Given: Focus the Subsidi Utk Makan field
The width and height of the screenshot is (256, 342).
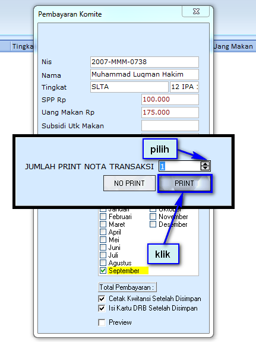Looking at the screenshot, I should [170, 126].
